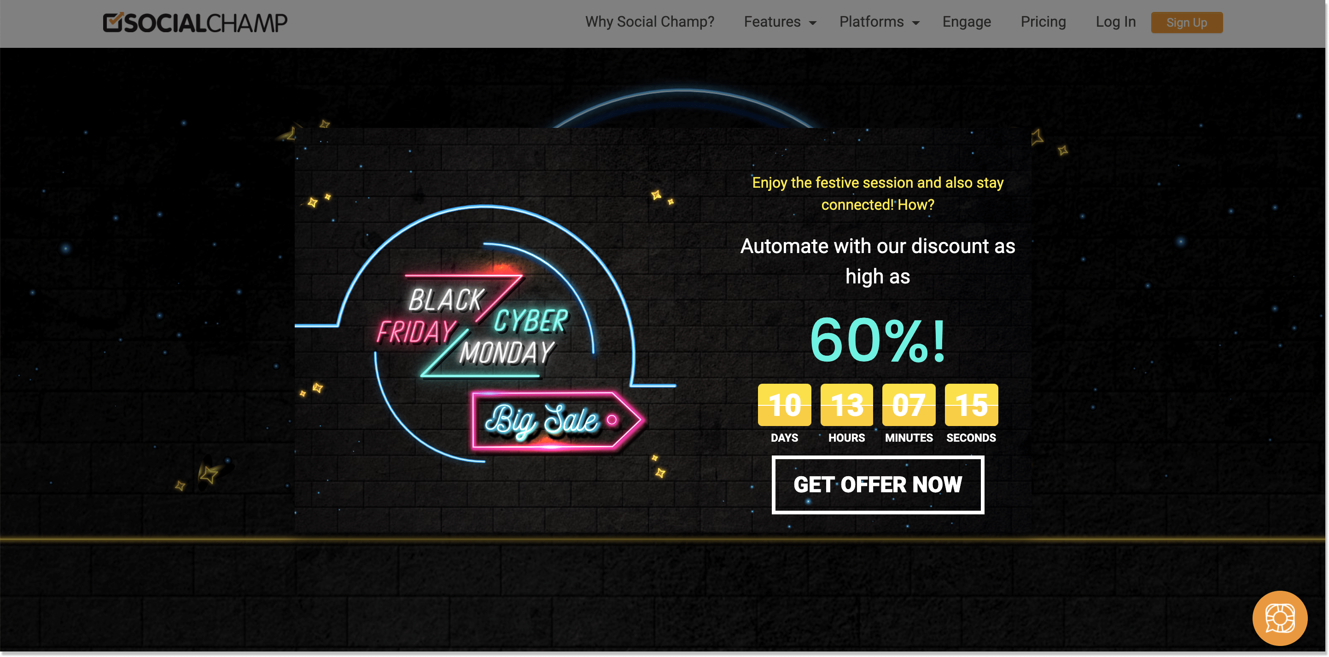Image resolution: width=1329 pixels, height=657 pixels.
Task: Open the Why Social Champ? page
Action: 650,22
